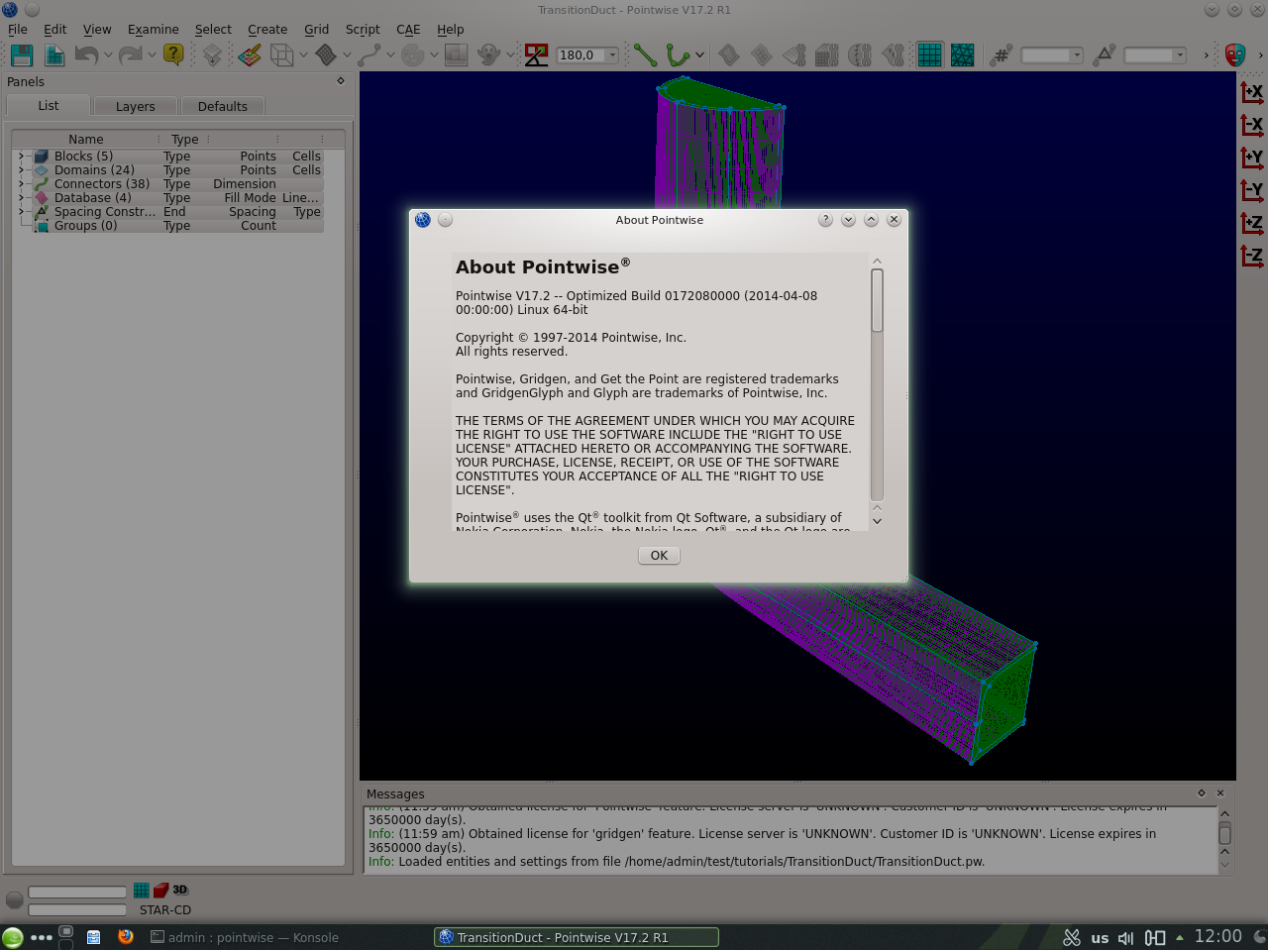The image size is (1268, 950).
Task: Open the Undo history dropdown arrow
Action: 108,55
